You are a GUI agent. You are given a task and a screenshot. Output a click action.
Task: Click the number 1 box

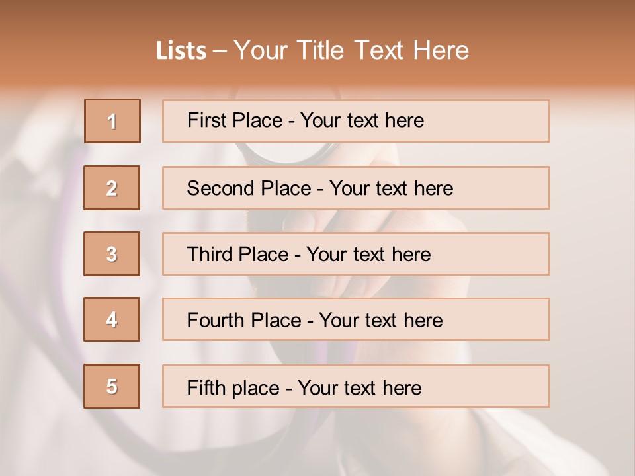point(112,121)
